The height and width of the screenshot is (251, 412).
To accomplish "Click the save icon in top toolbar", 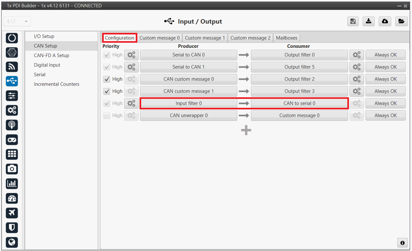I will [353, 21].
